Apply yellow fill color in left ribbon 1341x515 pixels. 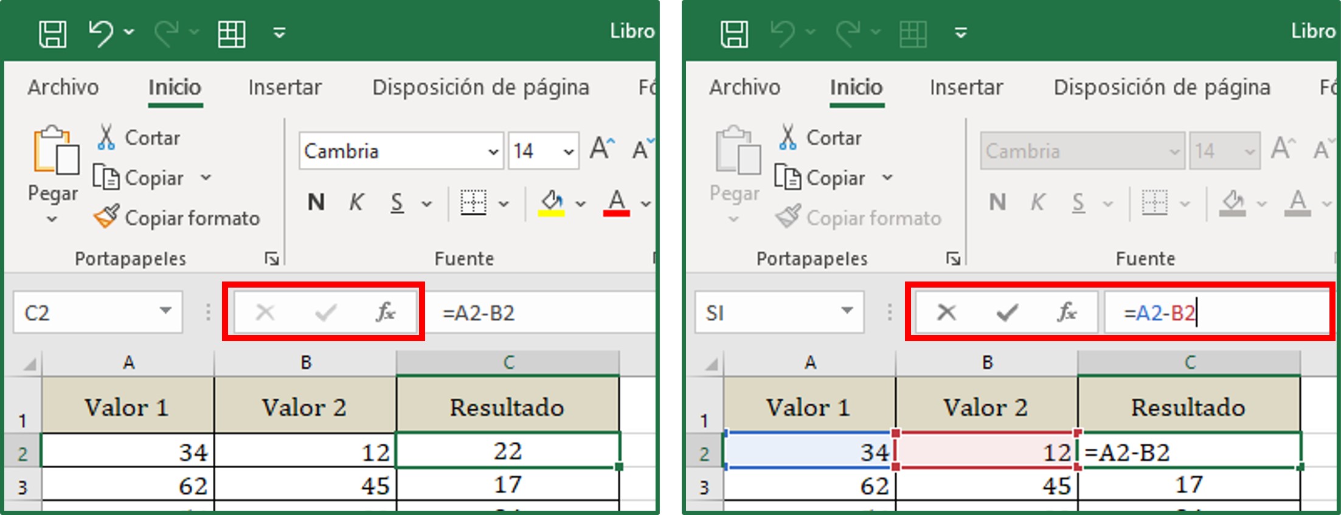coord(552,202)
